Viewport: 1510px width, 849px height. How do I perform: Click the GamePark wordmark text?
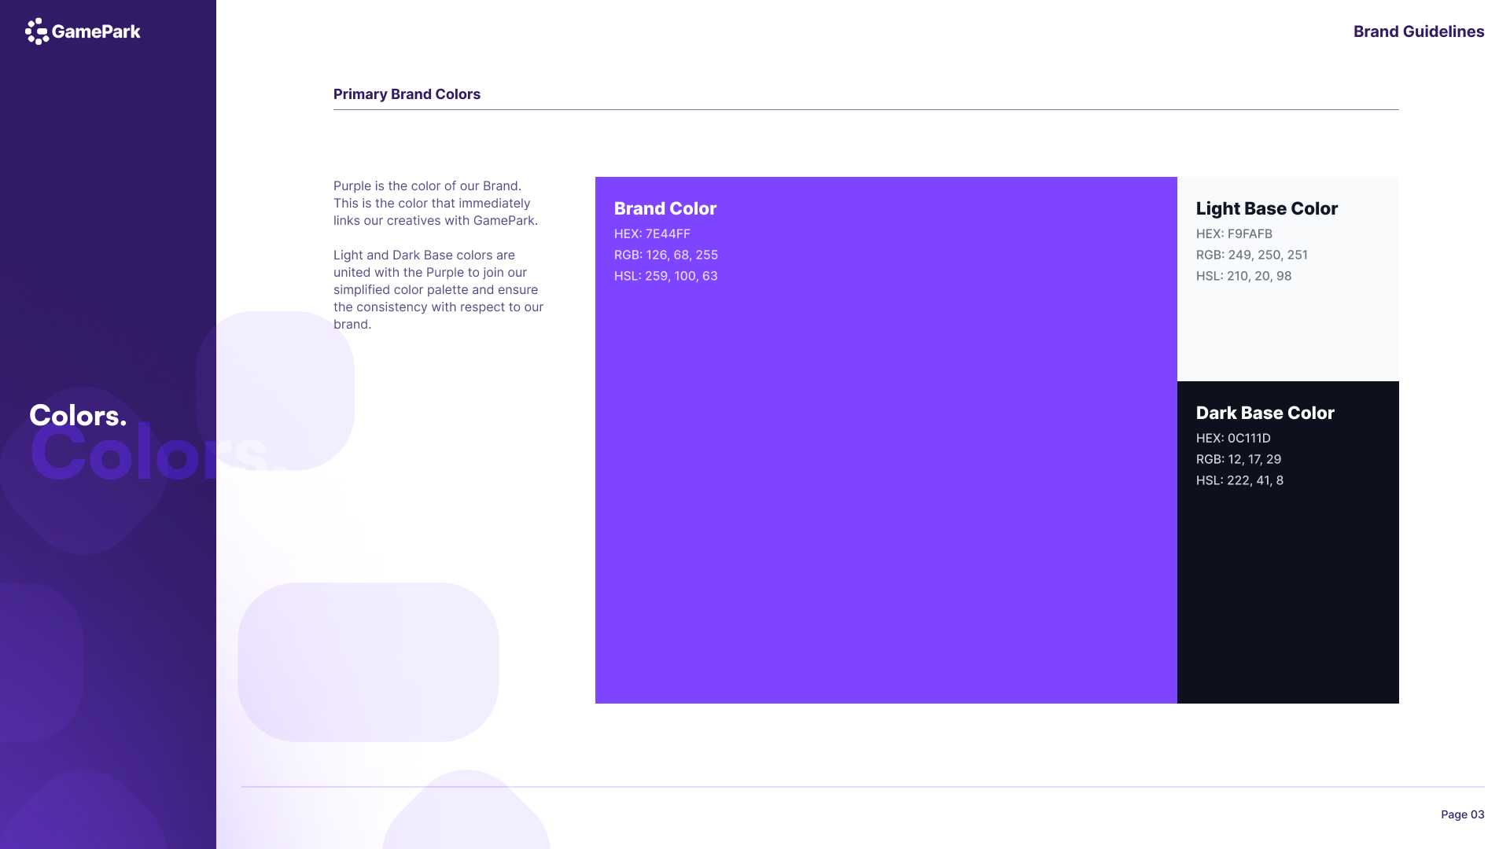(96, 31)
